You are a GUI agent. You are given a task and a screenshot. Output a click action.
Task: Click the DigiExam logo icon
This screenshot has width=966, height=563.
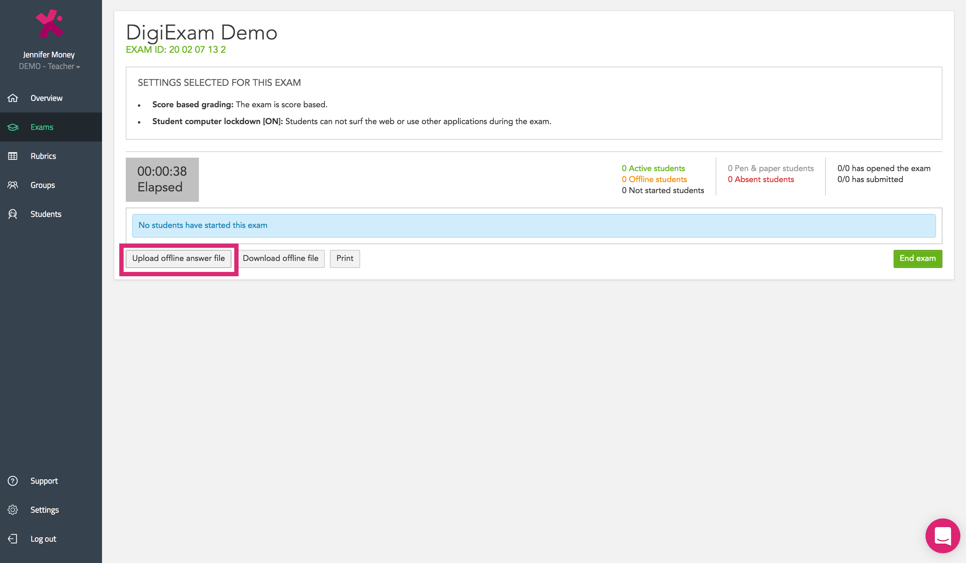coord(50,24)
